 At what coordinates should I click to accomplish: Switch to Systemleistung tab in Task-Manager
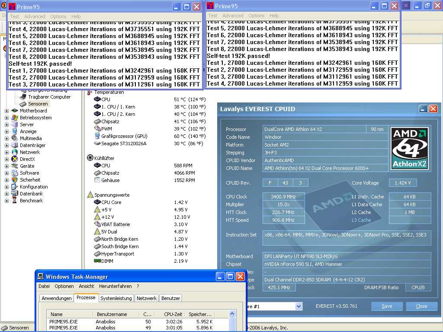(116, 298)
